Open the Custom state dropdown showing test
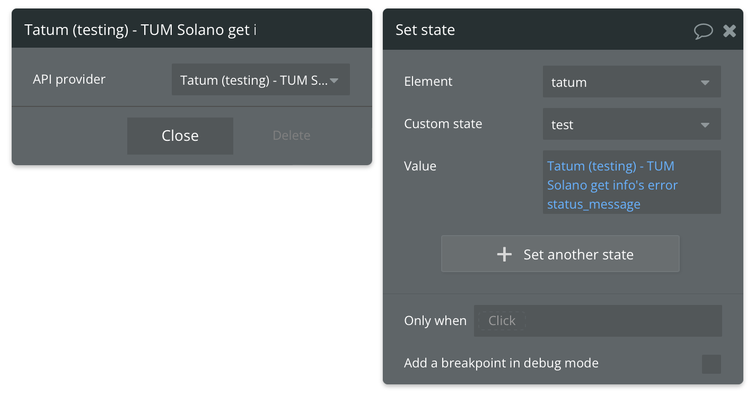The image size is (755, 396). [x=631, y=124]
